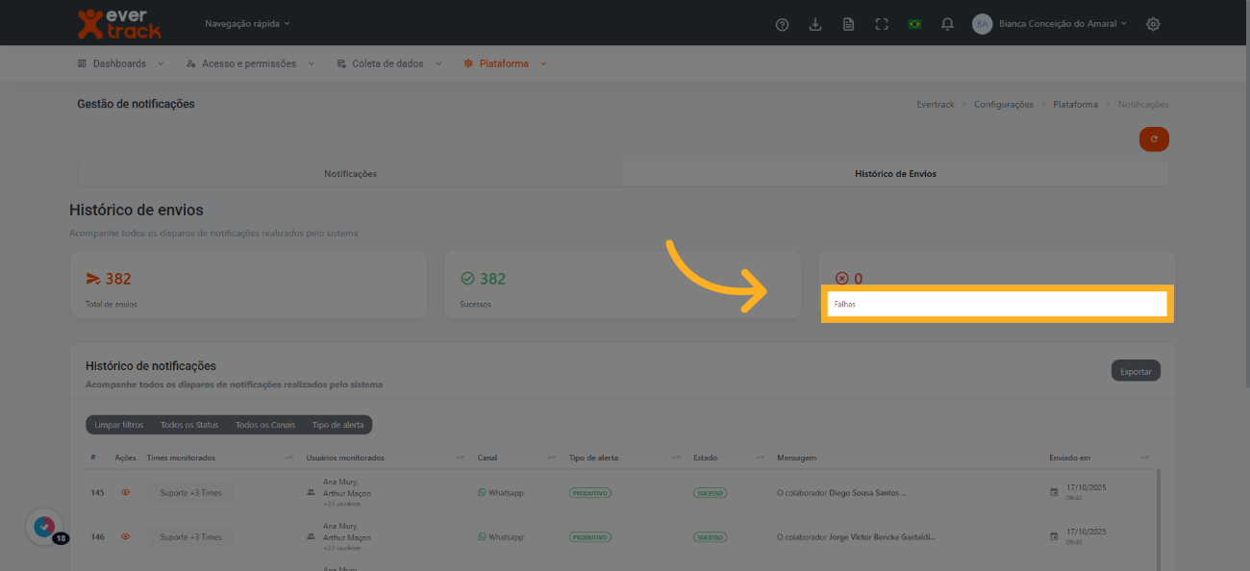The height and width of the screenshot is (571, 1250).
Task: Open Bianca Conceição do Amaral user menu
Action: pyautogui.click(x=1062, y=24)
